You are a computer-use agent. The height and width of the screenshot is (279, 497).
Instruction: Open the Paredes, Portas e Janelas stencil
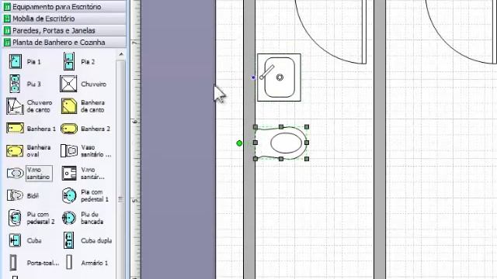[64, 30]
